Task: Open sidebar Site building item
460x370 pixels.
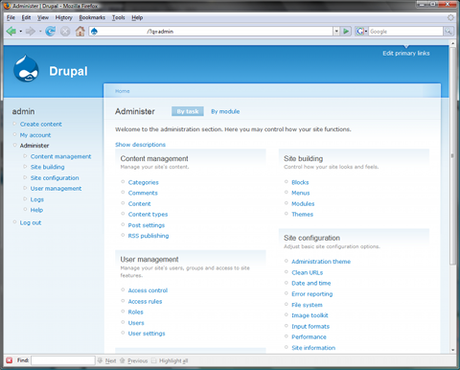Action: click(x=47, y=167)
